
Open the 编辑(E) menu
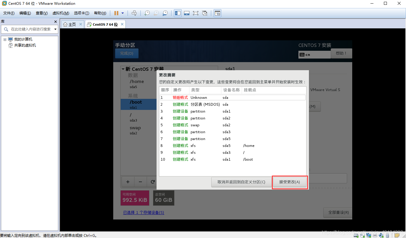(x=25, y=13)
